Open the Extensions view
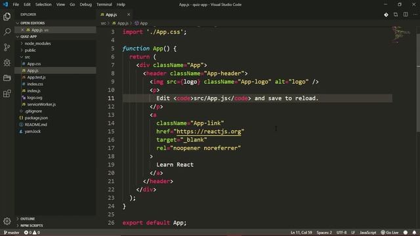This screenshot has width=420, height=236. point(7,93)
